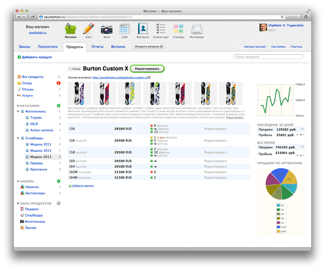Viewport: 325px width, 270px height.
Task: Open the Action cameras category
Action: click(42, 130)
